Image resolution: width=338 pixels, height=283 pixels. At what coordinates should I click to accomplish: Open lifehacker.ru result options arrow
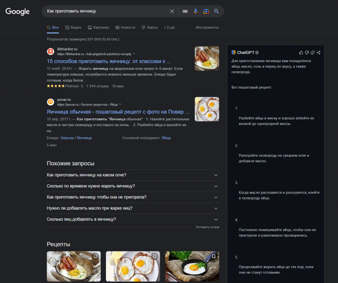point(134,54)
